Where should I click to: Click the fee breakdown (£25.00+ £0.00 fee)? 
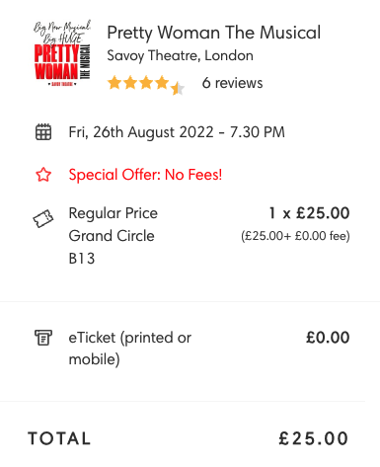tap(295, 236)
